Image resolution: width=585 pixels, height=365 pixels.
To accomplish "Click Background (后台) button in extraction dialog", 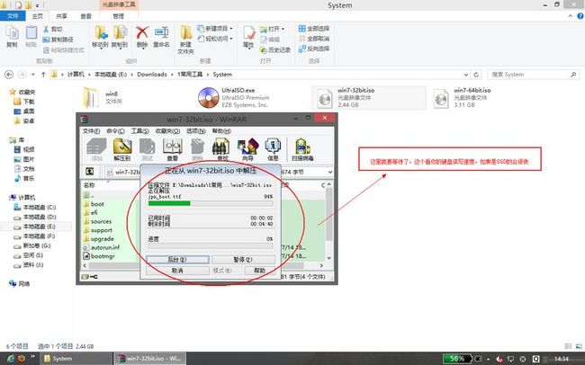I will click(177, 260).
